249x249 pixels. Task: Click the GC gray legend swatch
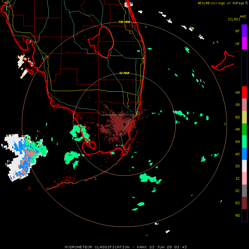244,191
